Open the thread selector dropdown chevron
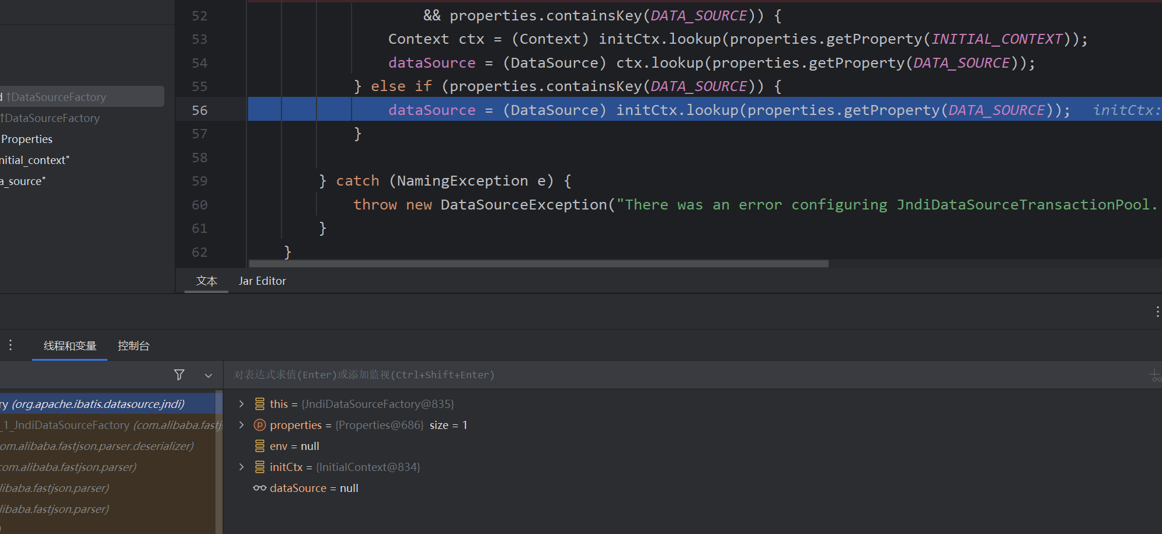Image resolution: width=1162 pixels, height=534 pixels. 208,375
